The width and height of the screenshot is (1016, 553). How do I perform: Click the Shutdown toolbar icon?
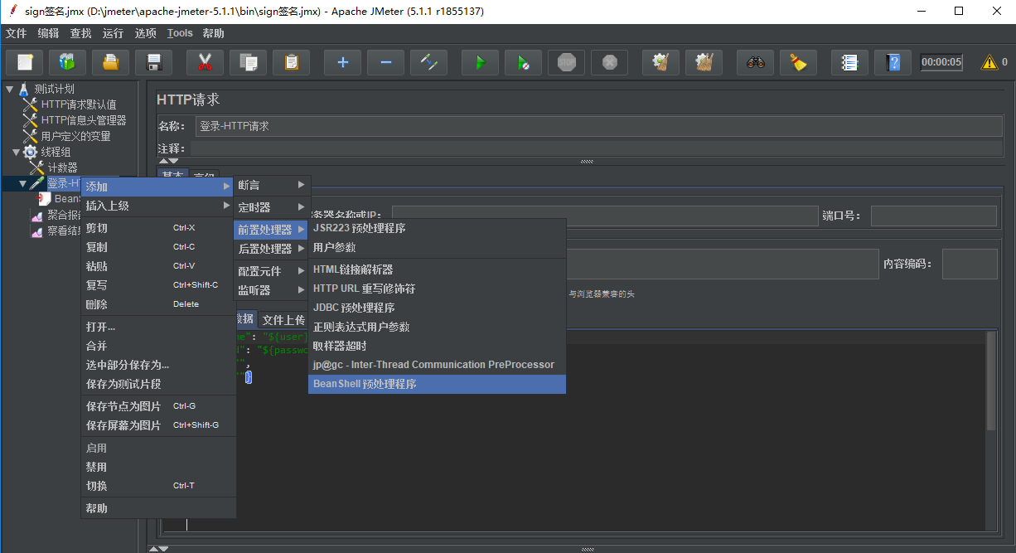click(609, 62)
